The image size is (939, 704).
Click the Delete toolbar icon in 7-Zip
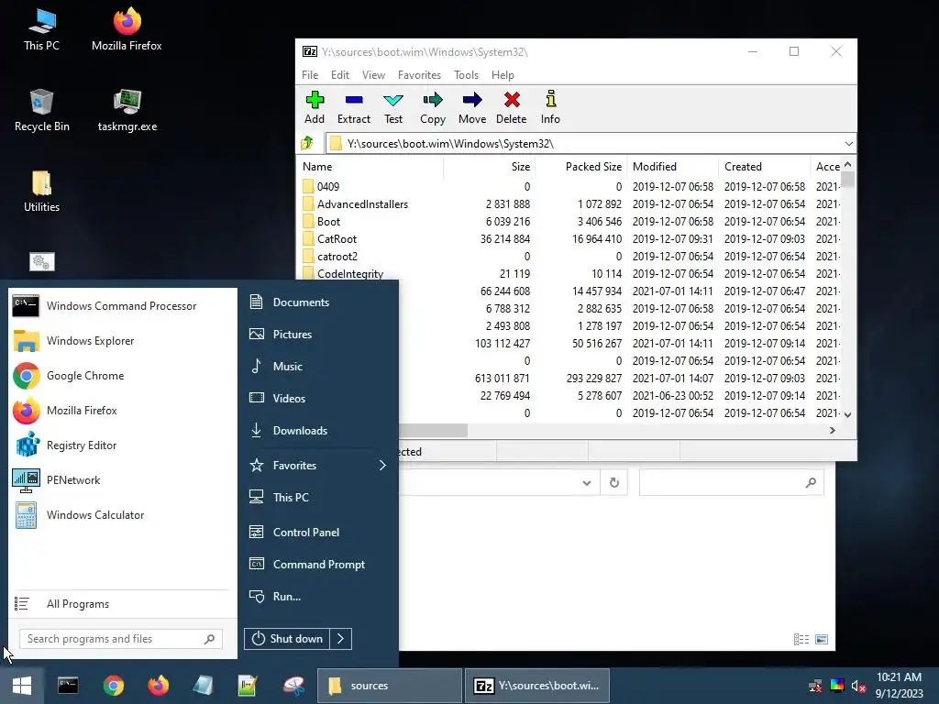(x=512, y=107)
